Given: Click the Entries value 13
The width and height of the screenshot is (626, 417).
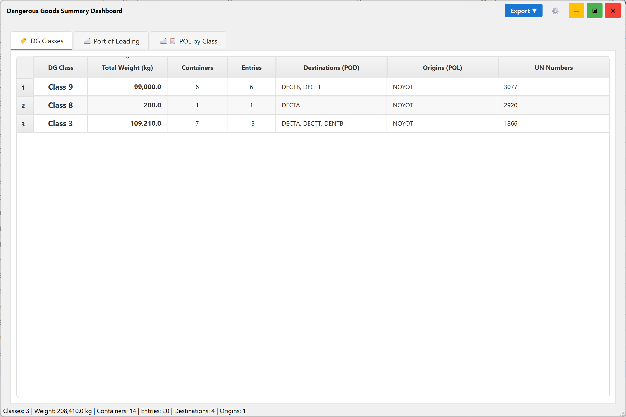Looking at the screenshot, I should 251,123.
